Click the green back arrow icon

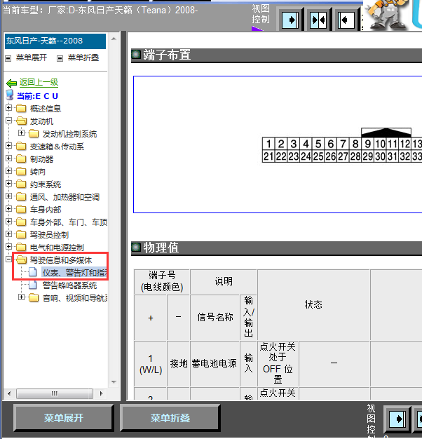point(11,83)
